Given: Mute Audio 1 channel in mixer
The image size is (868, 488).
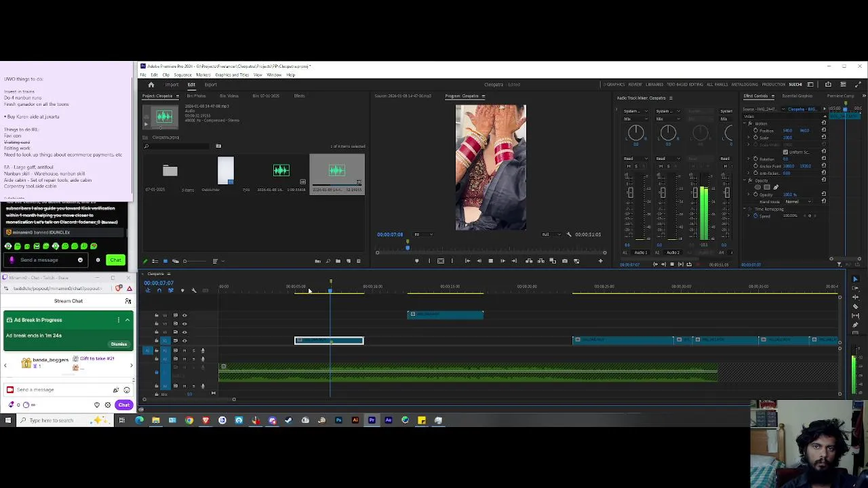Looking at the screenshot, I should pos(629,166).
